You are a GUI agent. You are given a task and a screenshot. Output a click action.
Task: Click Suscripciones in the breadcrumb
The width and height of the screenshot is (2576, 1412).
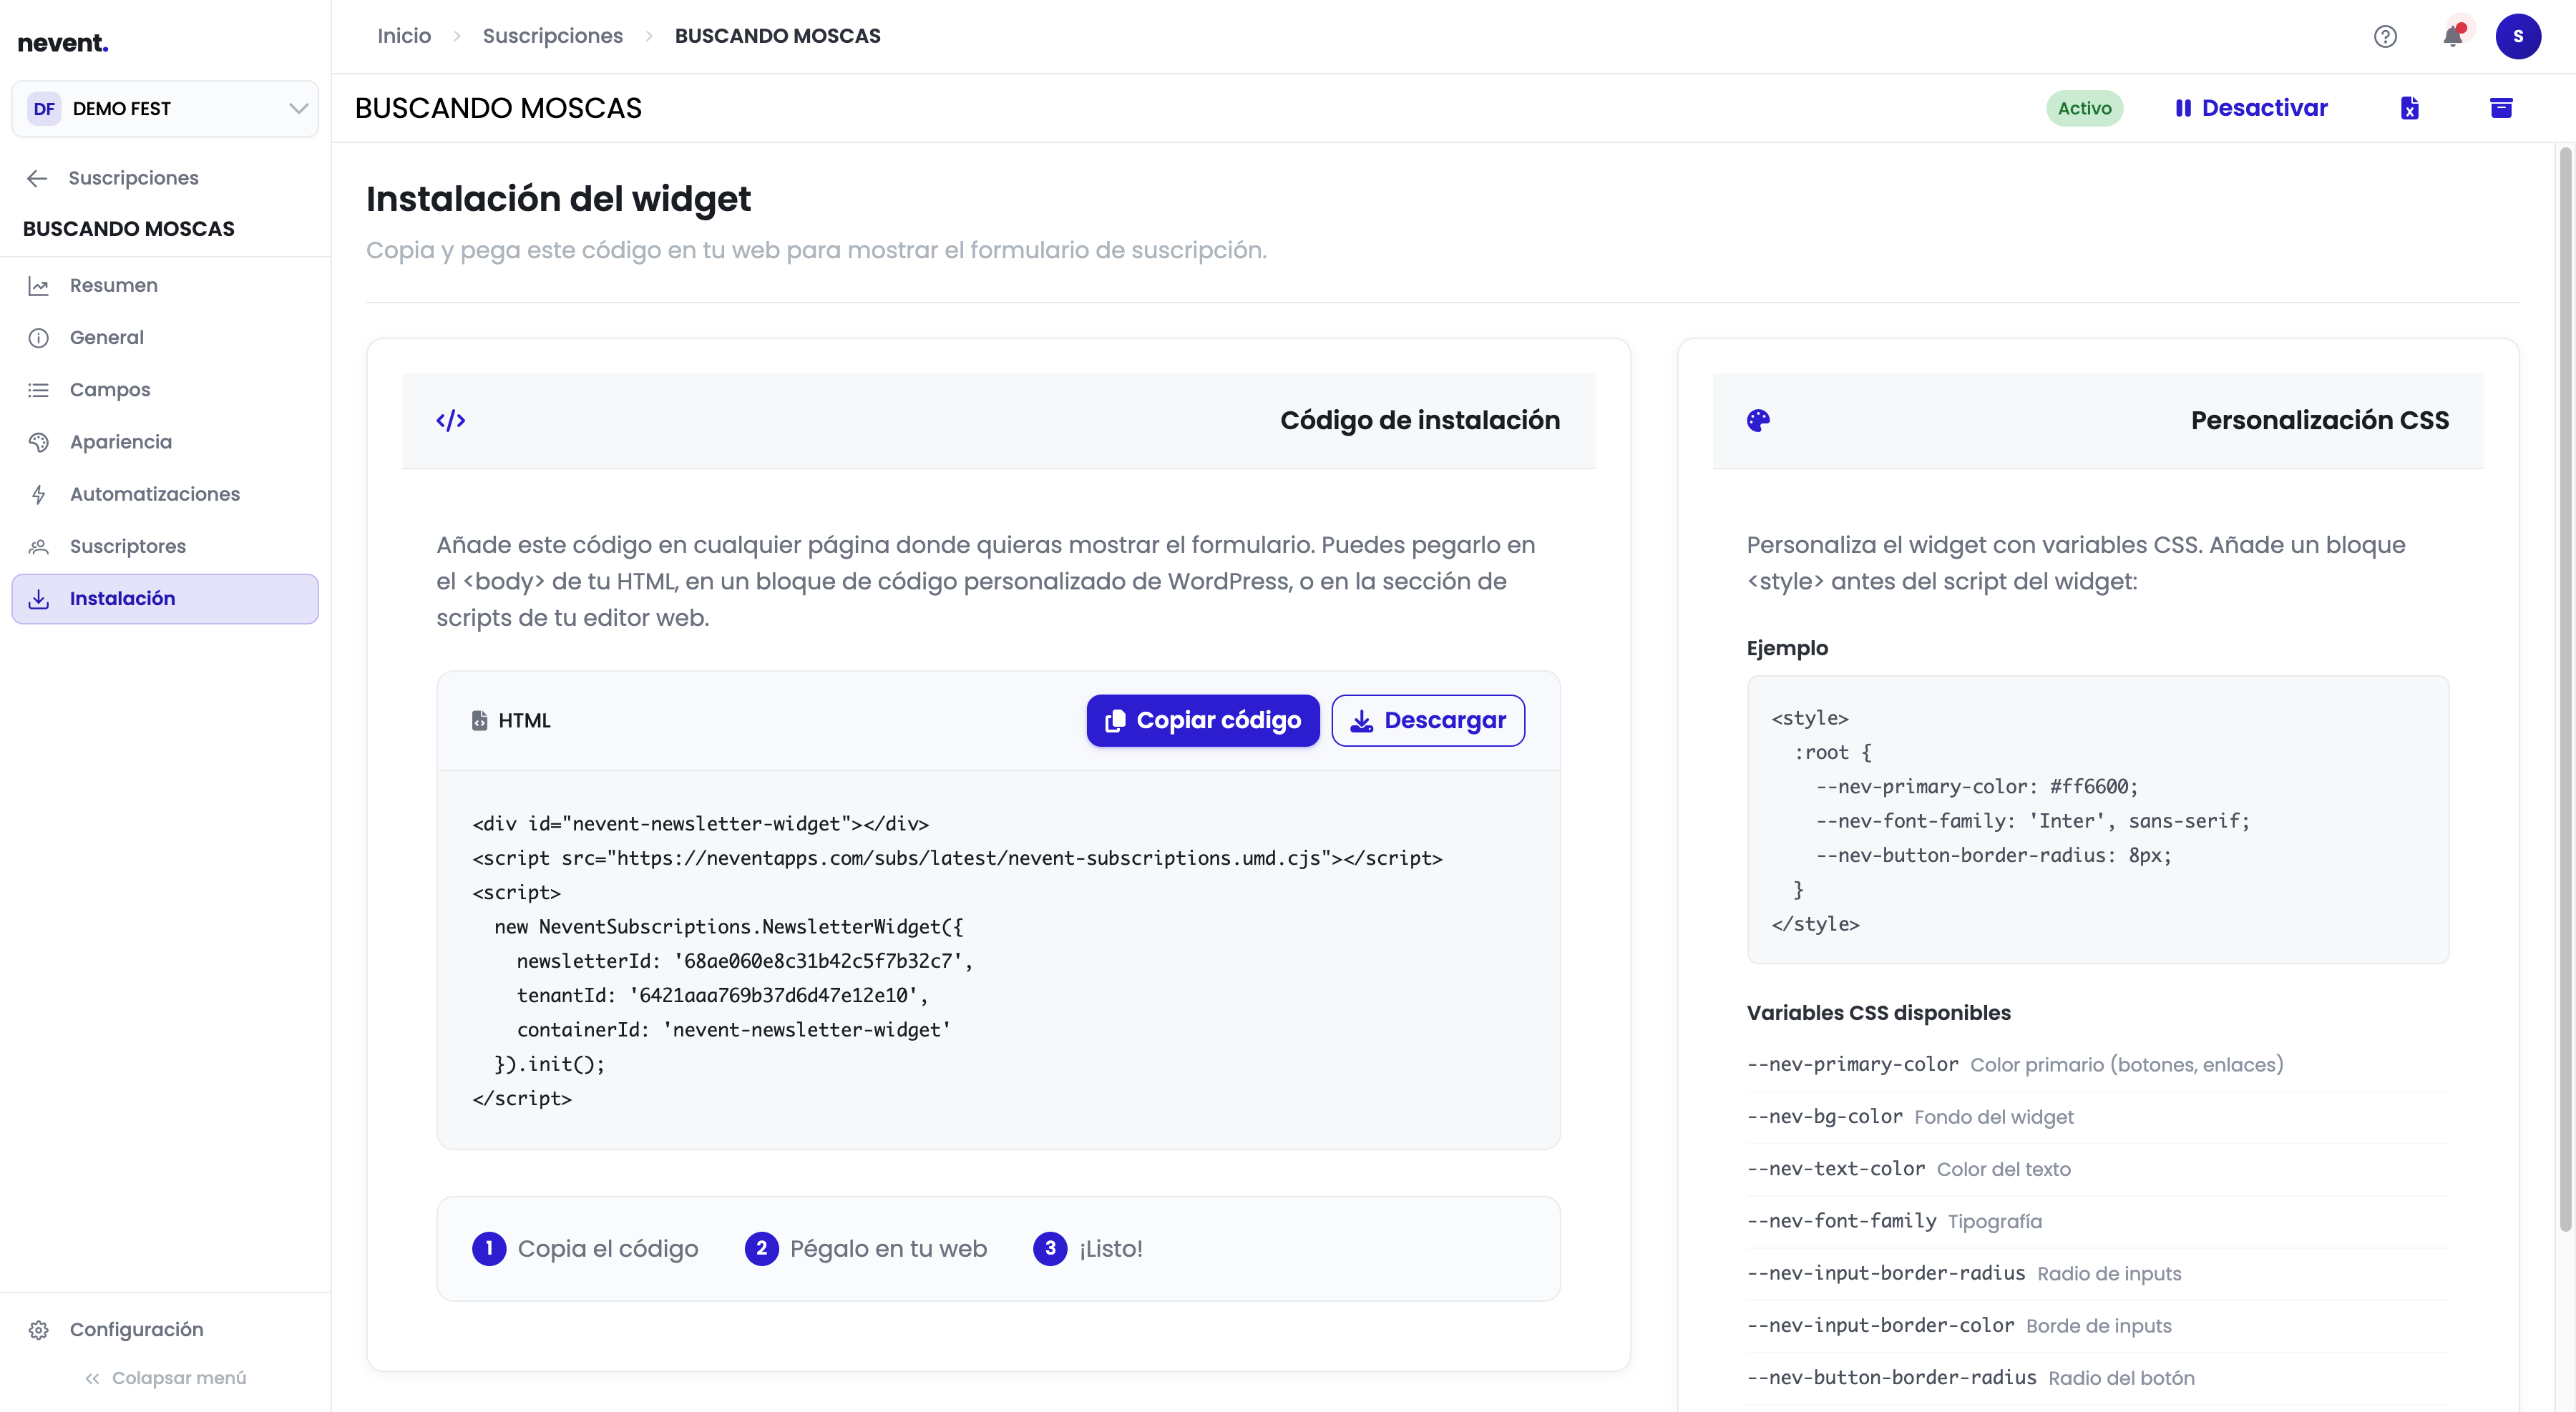(x=553, y=36)
